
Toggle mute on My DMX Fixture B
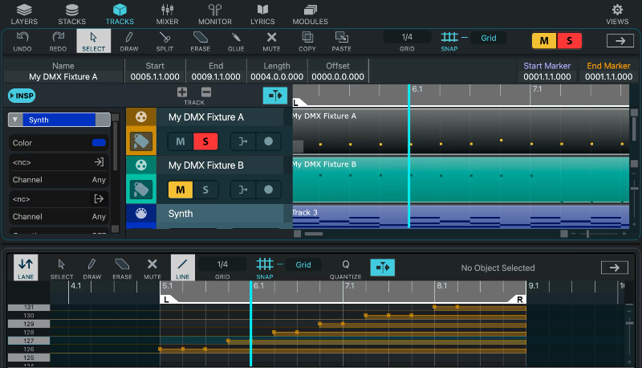point(180,190)
